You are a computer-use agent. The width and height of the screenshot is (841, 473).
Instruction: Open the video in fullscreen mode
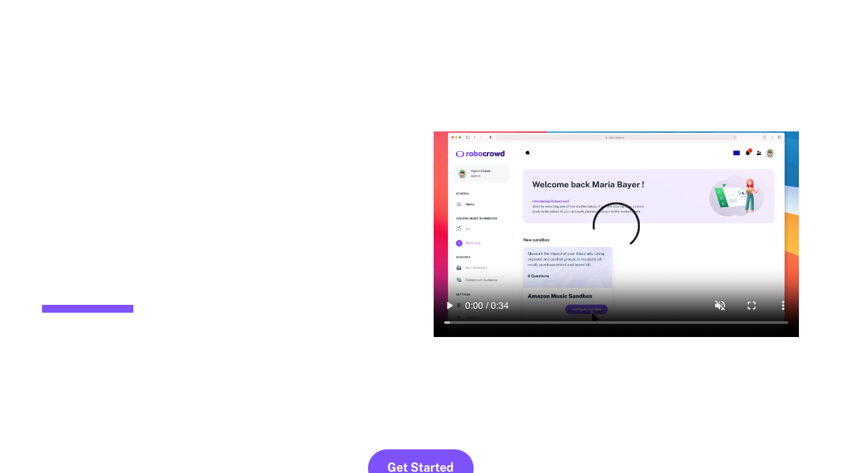752,305
